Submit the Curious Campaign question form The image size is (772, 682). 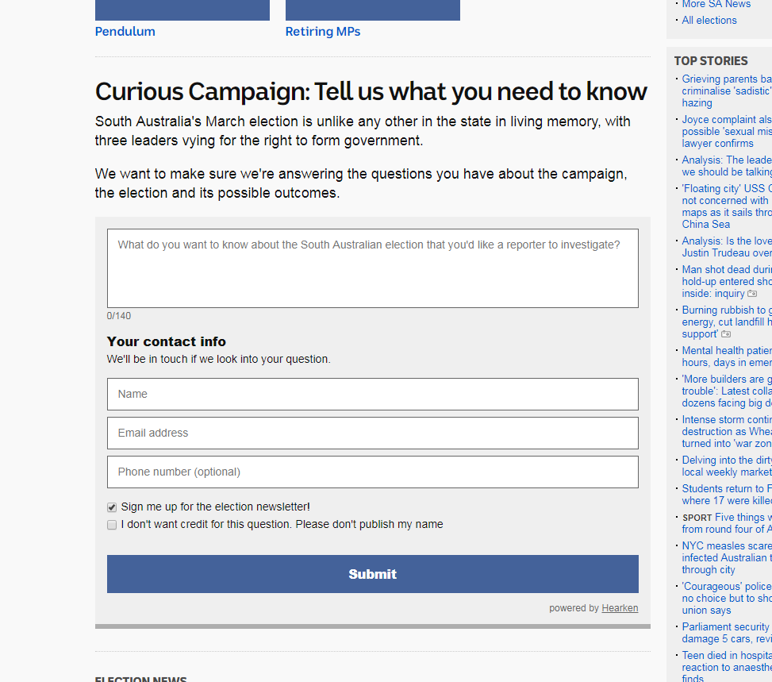[x=372, y=573]
